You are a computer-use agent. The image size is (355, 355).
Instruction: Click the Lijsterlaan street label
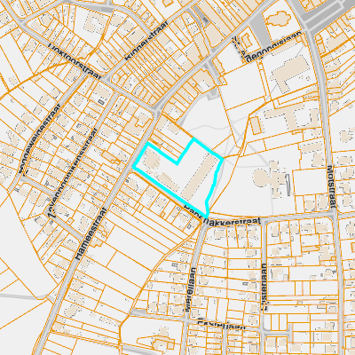click(x=264, y=287)
